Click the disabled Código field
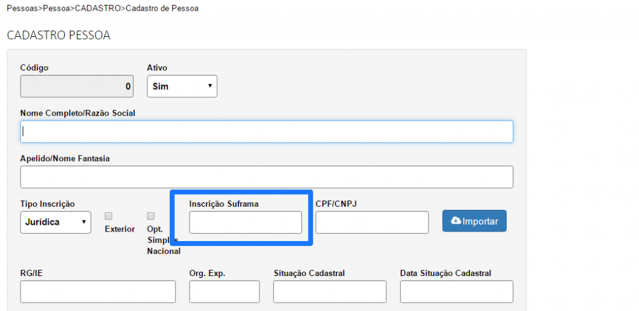 tap(77, 86)
